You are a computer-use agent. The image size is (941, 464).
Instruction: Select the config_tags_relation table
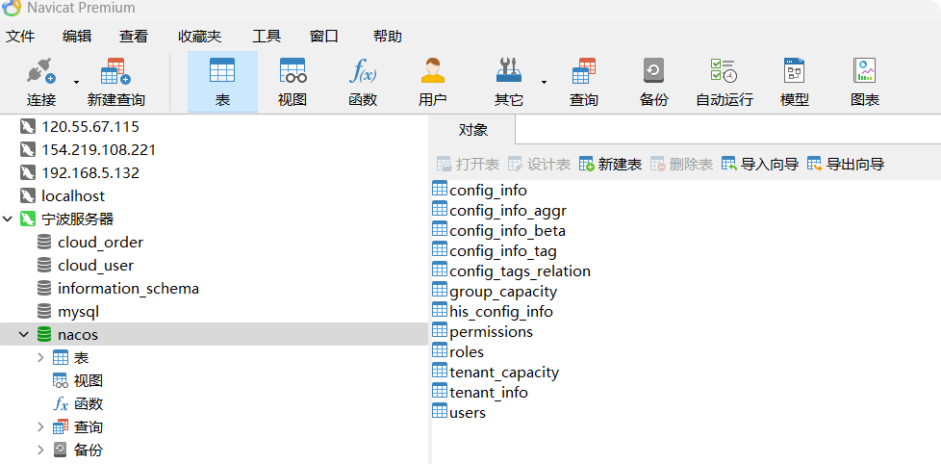(520, 271)
